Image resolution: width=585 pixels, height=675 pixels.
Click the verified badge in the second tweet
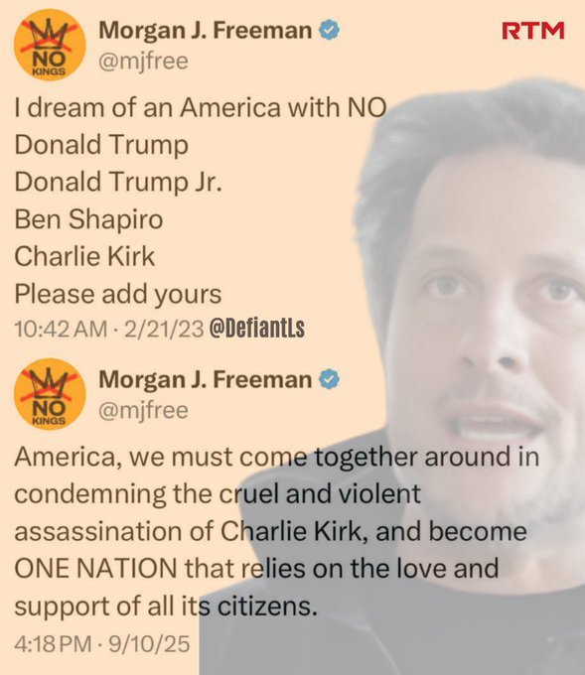click(330, 379)
